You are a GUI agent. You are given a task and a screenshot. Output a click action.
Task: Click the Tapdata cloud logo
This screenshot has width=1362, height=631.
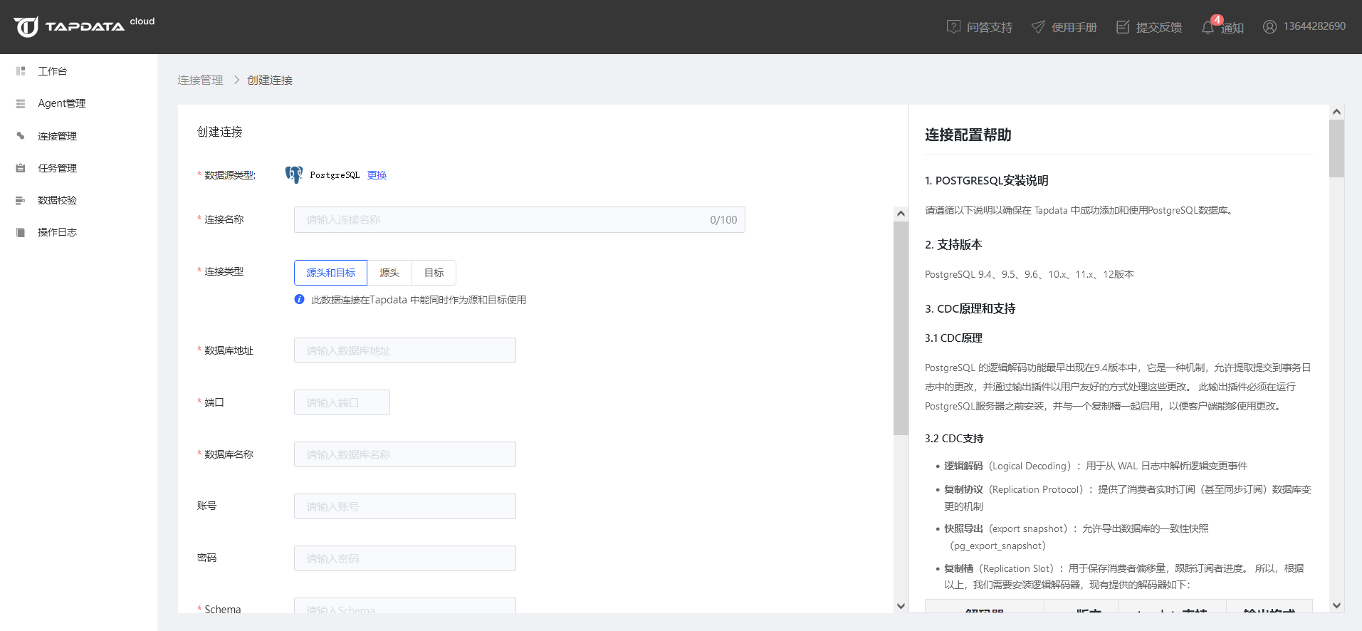pos(83,26)
